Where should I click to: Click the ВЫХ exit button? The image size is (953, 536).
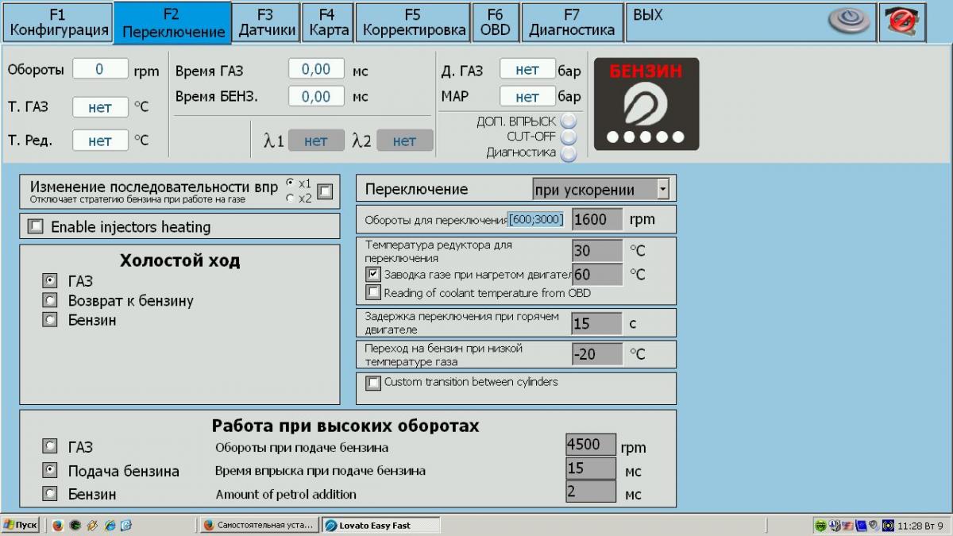tap(647, 15)
